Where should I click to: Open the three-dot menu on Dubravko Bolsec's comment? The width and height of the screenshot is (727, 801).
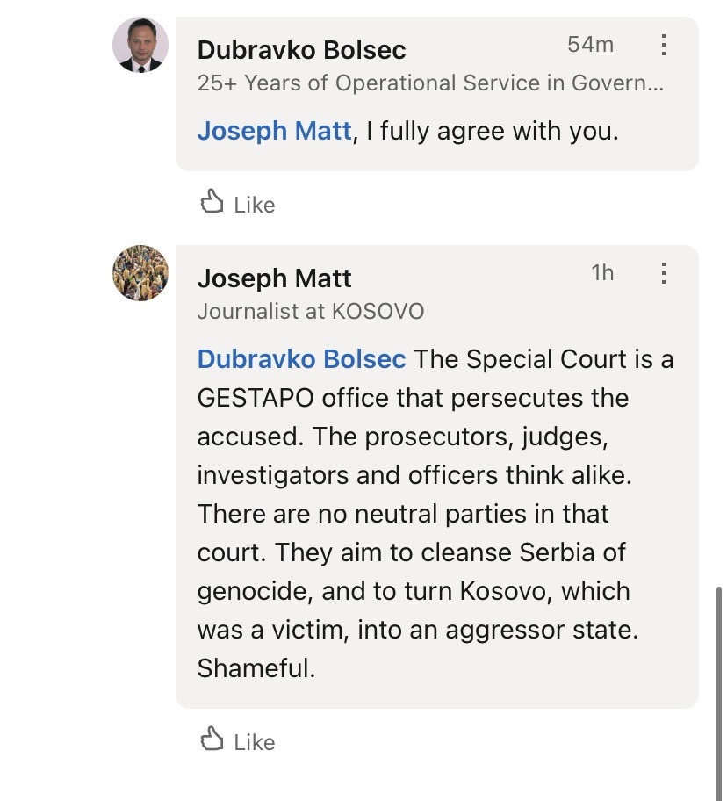(664, 45)
